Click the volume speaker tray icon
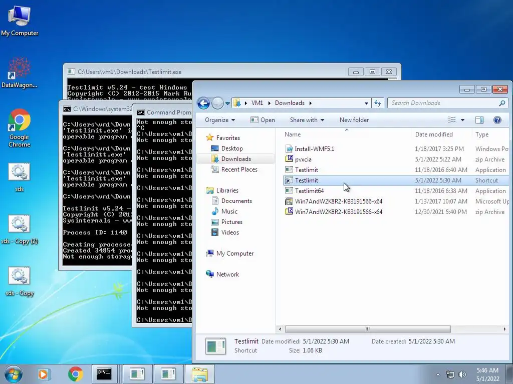 [462, 374]
